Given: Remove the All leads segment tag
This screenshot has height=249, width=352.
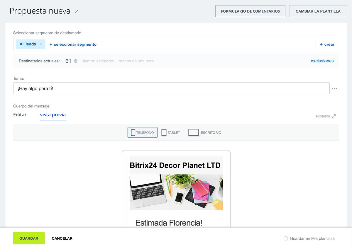Looking at the screenshot, I should (x=41, y=44).
